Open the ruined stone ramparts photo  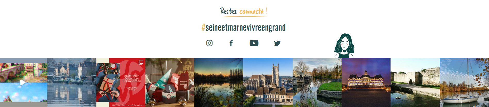[415, 82]
